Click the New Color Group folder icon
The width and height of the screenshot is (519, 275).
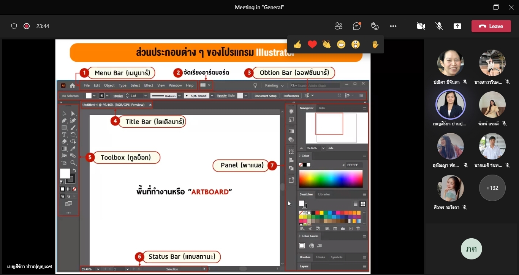[x=343, y=229]
